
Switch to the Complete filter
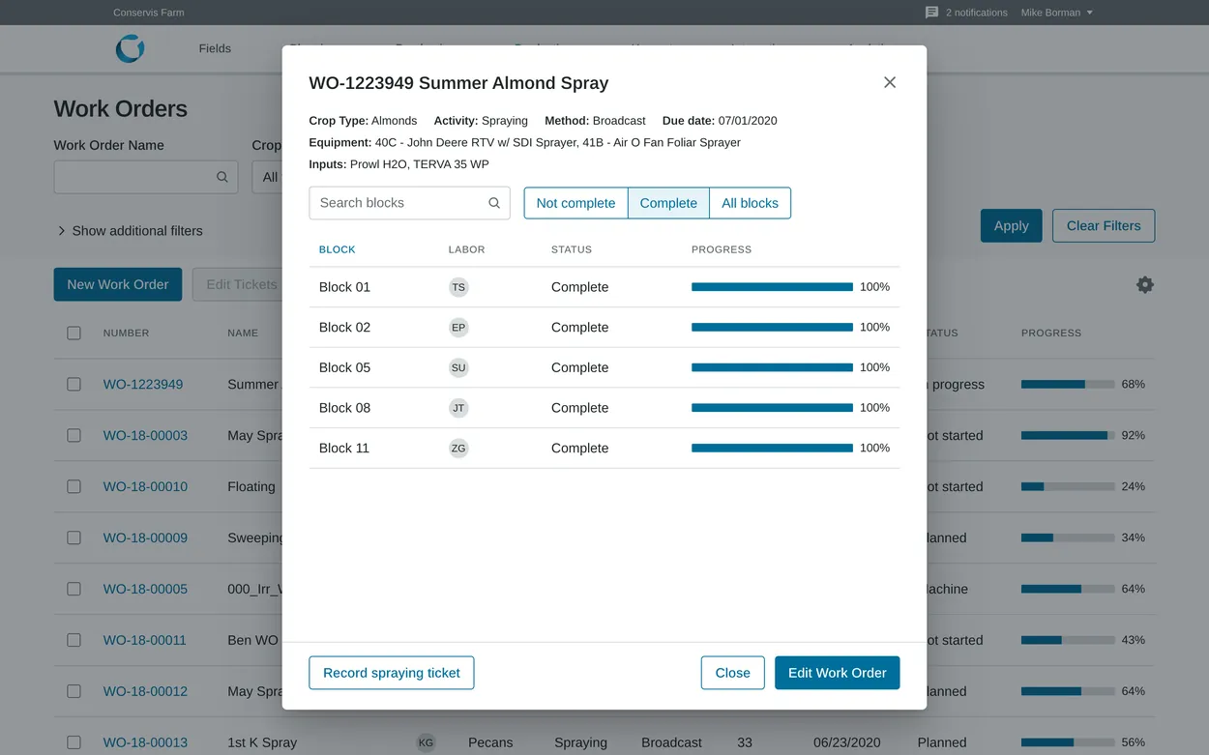click(x=668, y=203)
